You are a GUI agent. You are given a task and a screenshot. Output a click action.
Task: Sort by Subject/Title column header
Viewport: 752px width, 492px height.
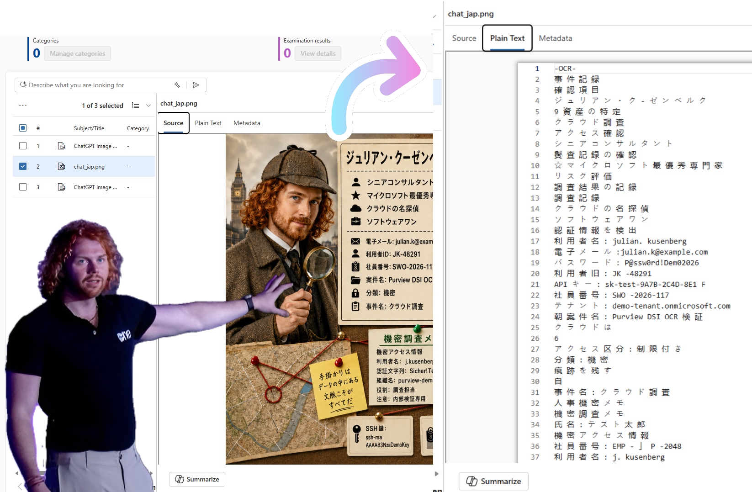tap(89, 128)
